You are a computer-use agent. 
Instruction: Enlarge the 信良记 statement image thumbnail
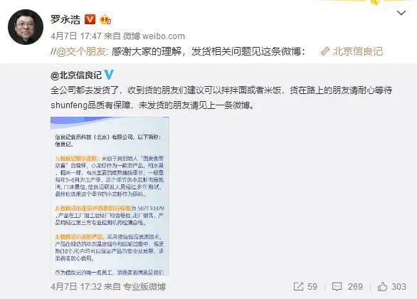click(x=110, y=196)
